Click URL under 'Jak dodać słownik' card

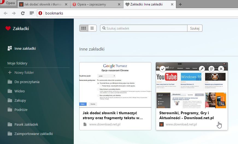click(105, 124)
